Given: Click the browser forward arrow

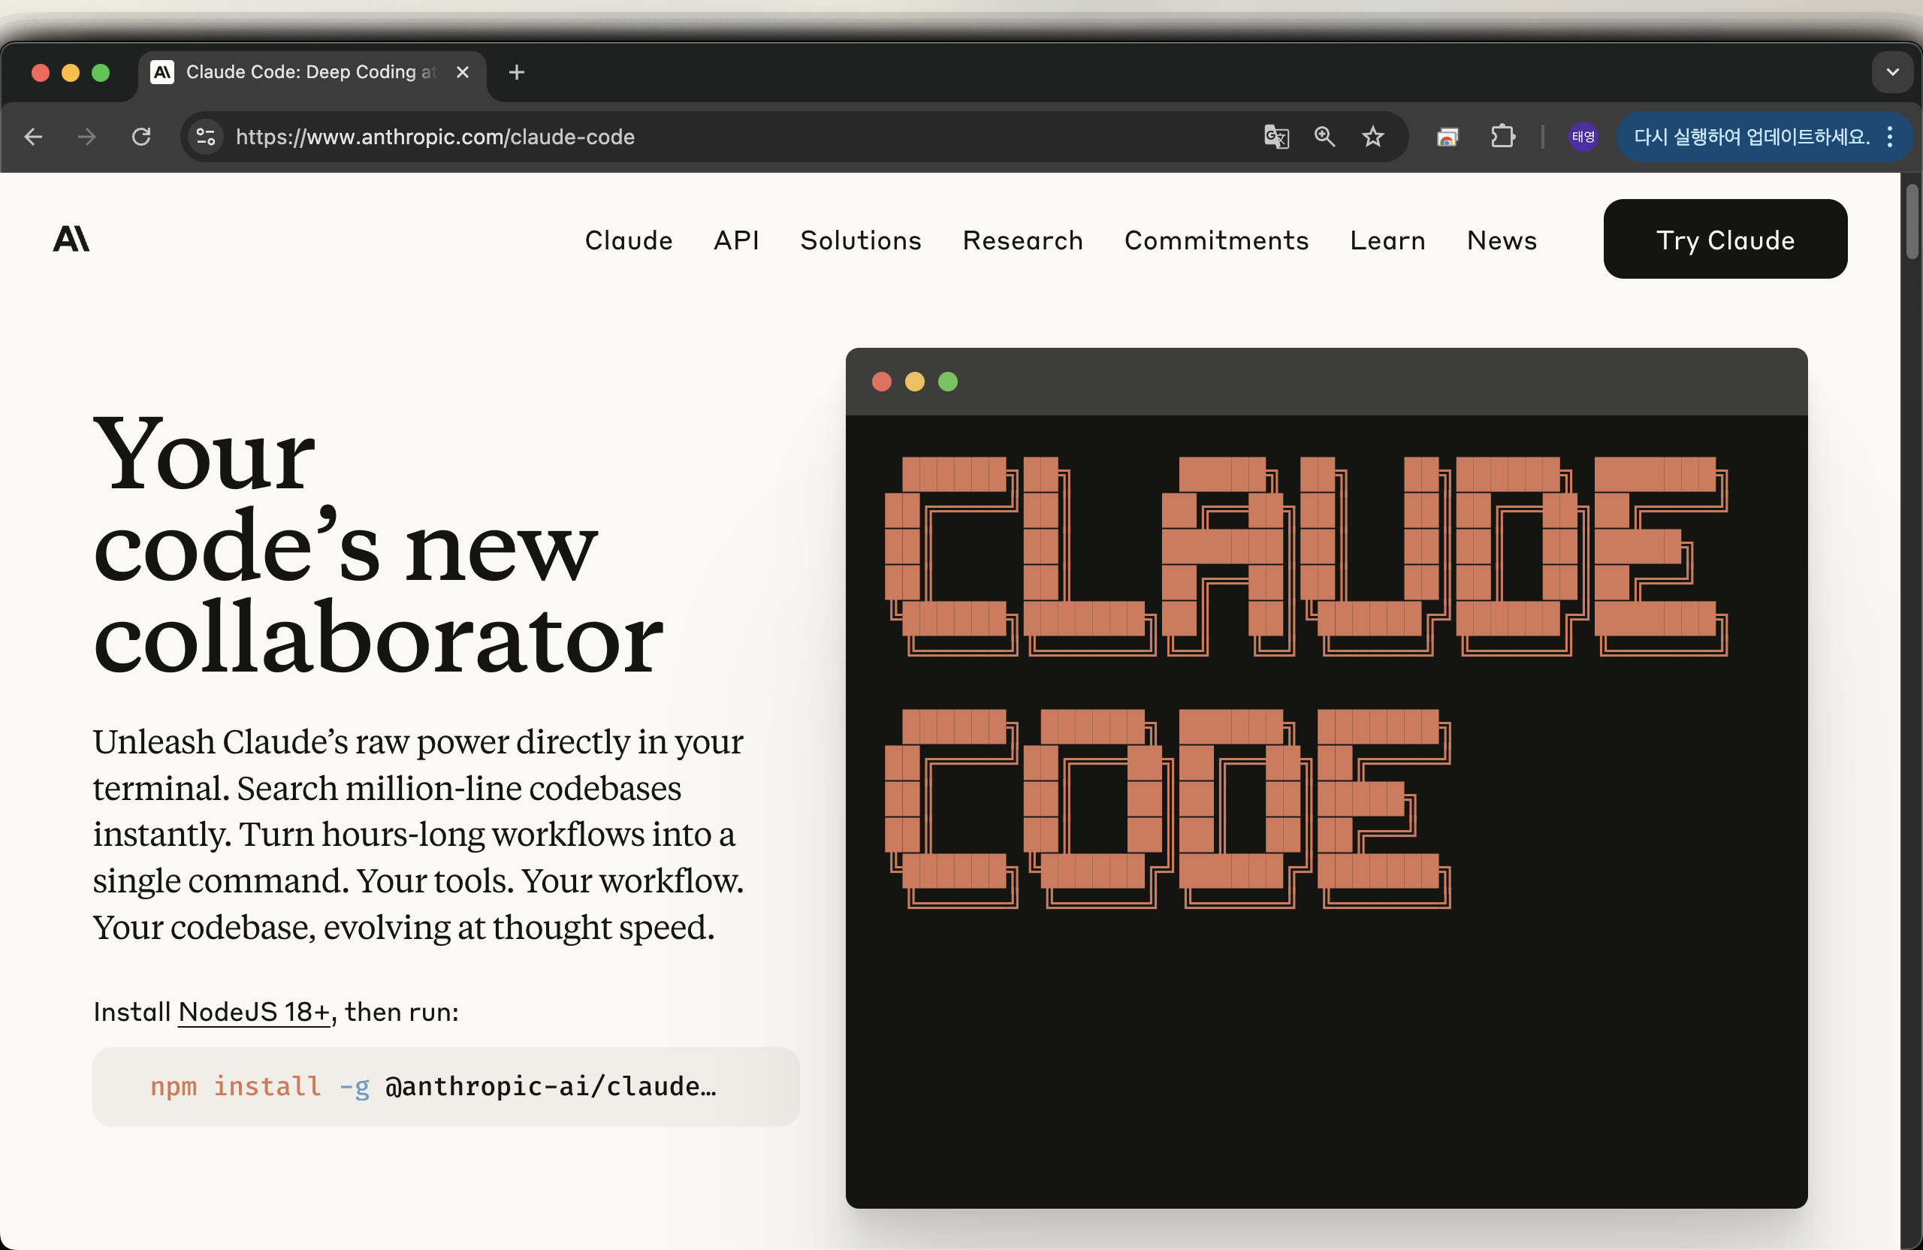Looking at the screenshot, I should 86,137.
